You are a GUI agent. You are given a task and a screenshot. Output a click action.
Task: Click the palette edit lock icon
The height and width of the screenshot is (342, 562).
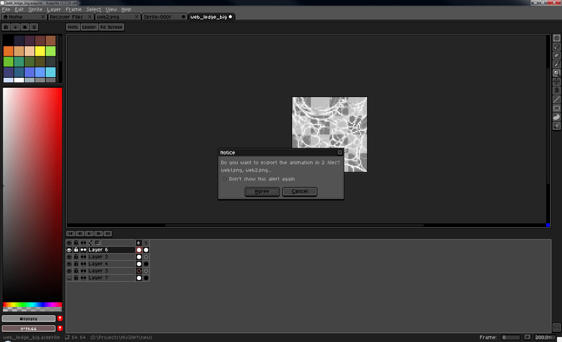pos(6,27)
